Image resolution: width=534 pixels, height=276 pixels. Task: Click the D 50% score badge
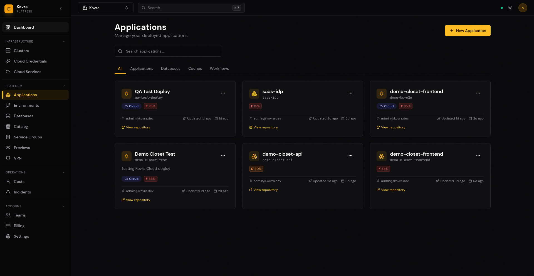(256, 169)
